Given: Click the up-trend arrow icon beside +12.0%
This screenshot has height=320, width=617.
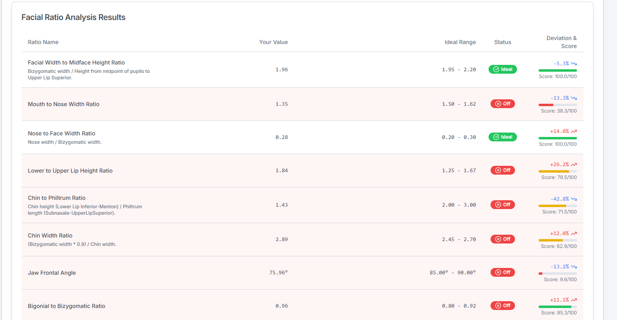Looking at the screenshot, I should click(574, 233).
